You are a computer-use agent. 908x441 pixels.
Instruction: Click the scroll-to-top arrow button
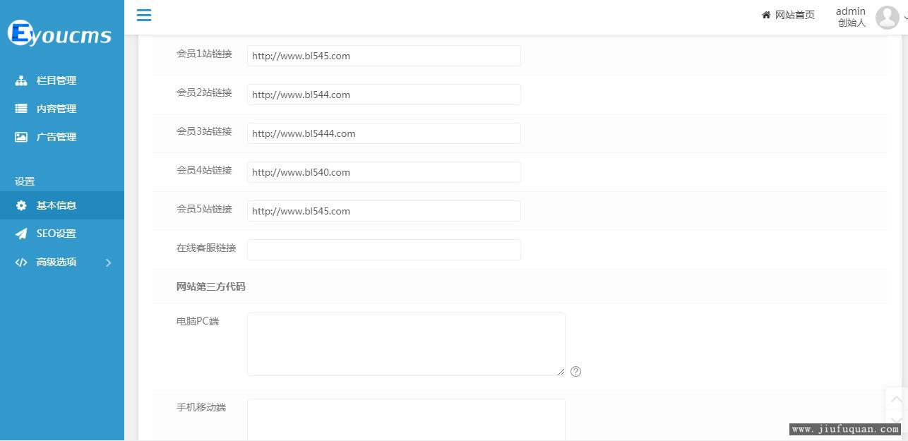[896, 399]
